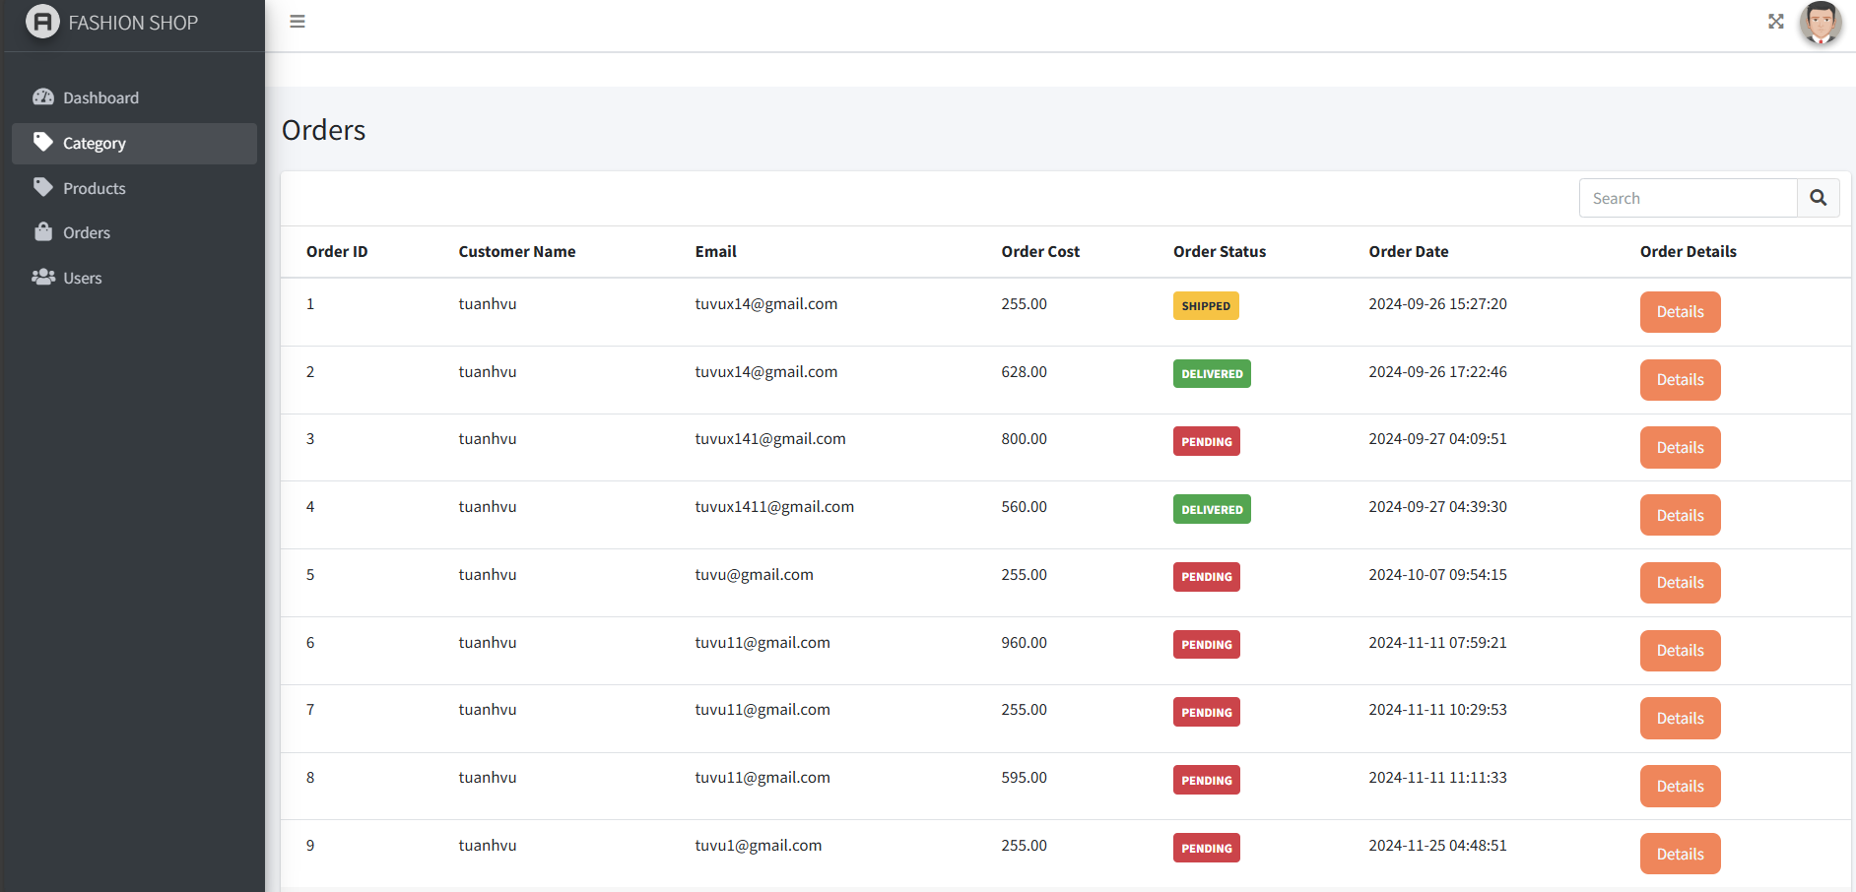This screenshot has width=1856, height=892.
Task: Click email tuvux1411@gmail.com
Action: tap(774, 507)
